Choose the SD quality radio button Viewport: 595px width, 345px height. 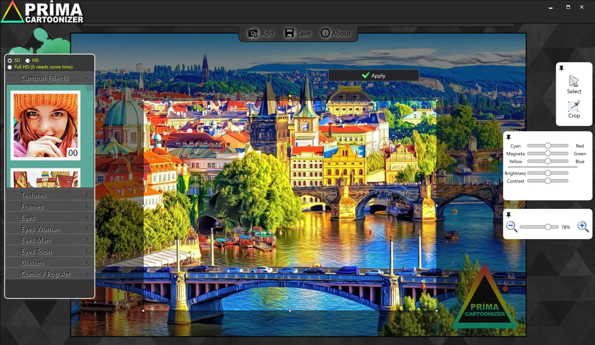tap(10, 60)
